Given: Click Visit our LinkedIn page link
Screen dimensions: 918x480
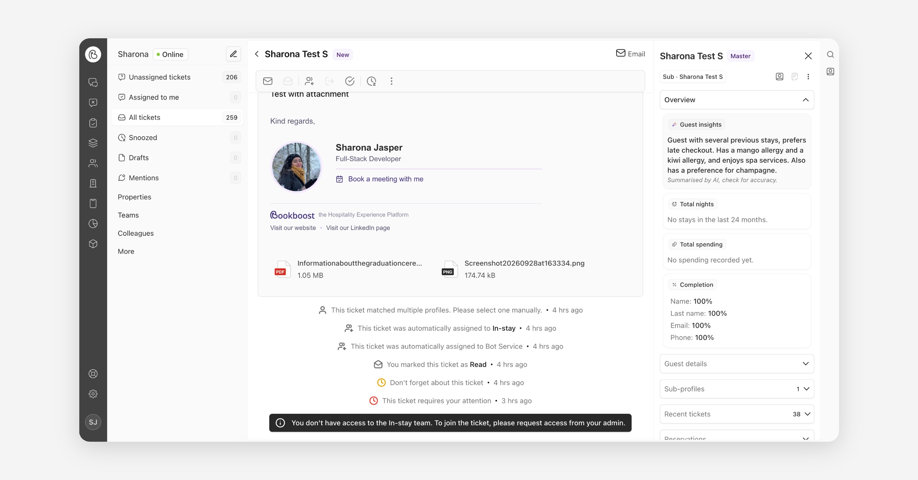Looking at the screenshot, I should 358,228.
